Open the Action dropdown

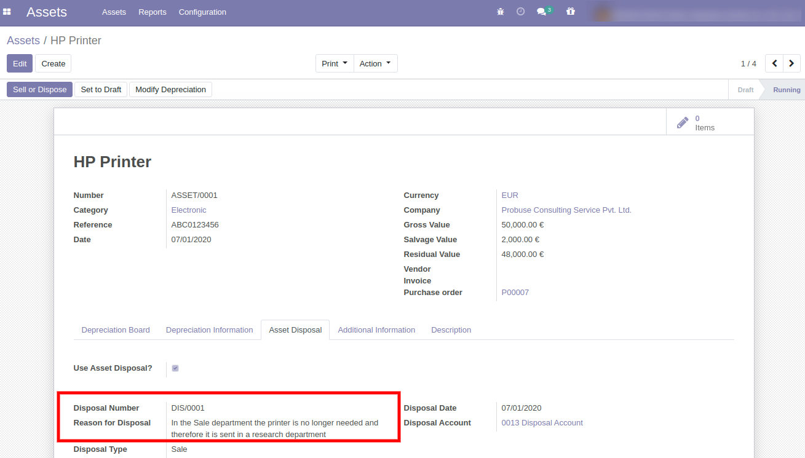[x=375, y=63]
